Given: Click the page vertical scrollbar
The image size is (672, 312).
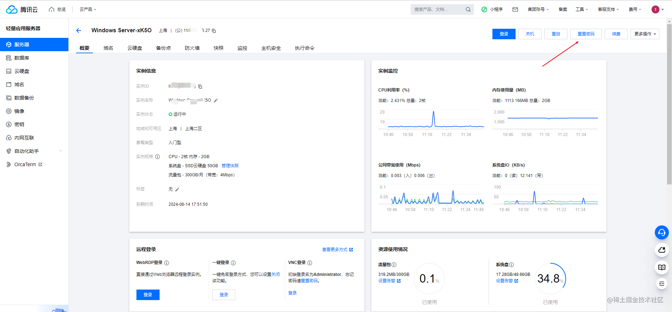Looking at the screenshot, I should click(669, 104).
